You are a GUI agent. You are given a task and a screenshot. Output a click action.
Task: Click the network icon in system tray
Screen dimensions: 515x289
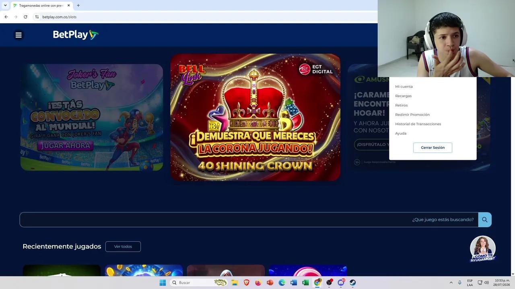point(480,283)
